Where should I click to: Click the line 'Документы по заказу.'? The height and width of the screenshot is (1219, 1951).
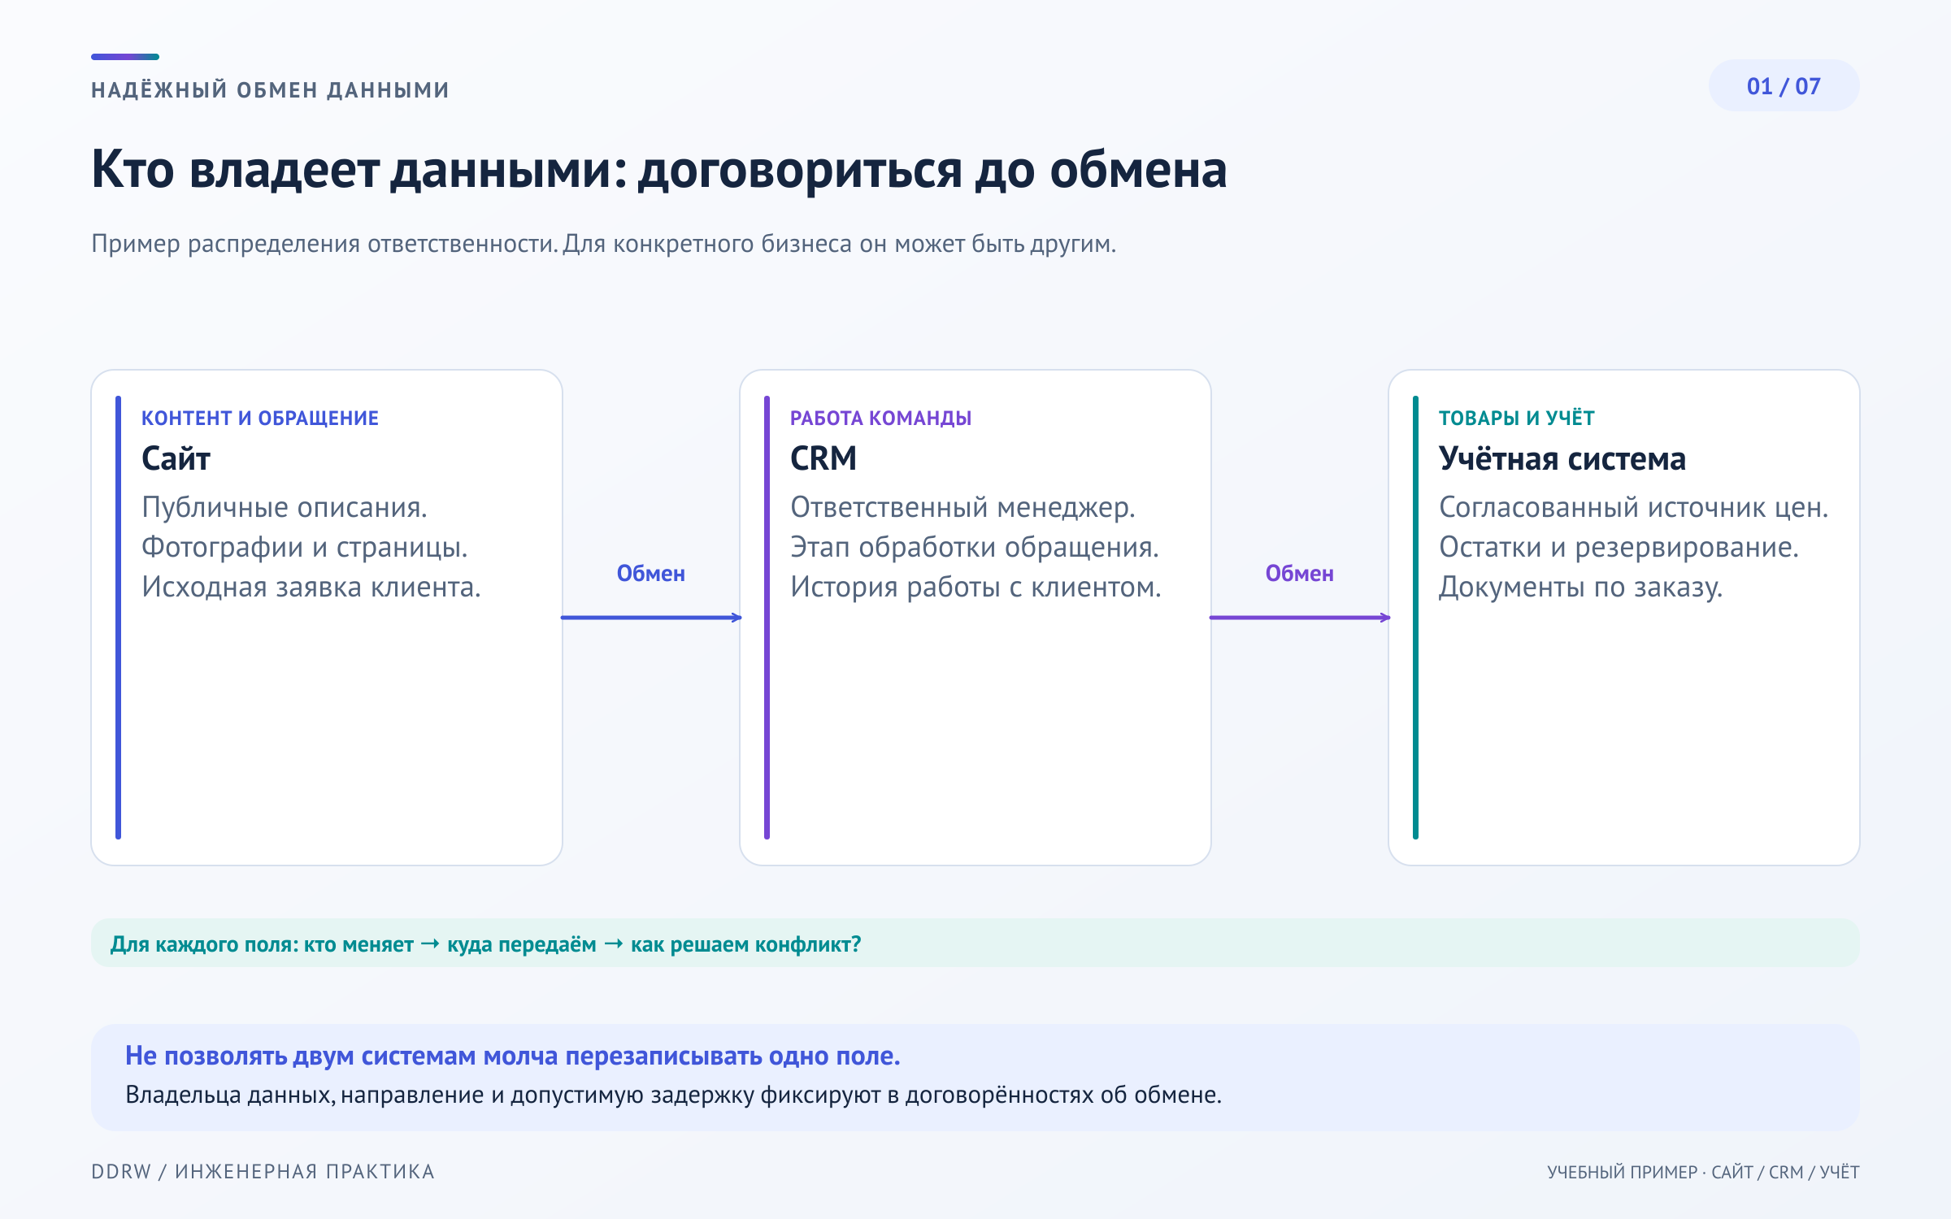1580,587
